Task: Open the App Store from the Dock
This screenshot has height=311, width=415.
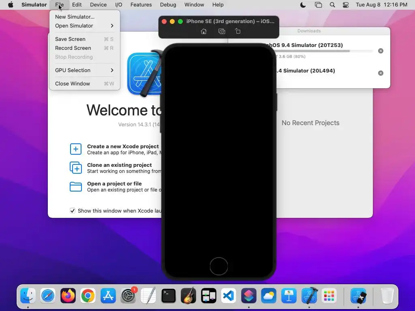Action: click(108, 295)
